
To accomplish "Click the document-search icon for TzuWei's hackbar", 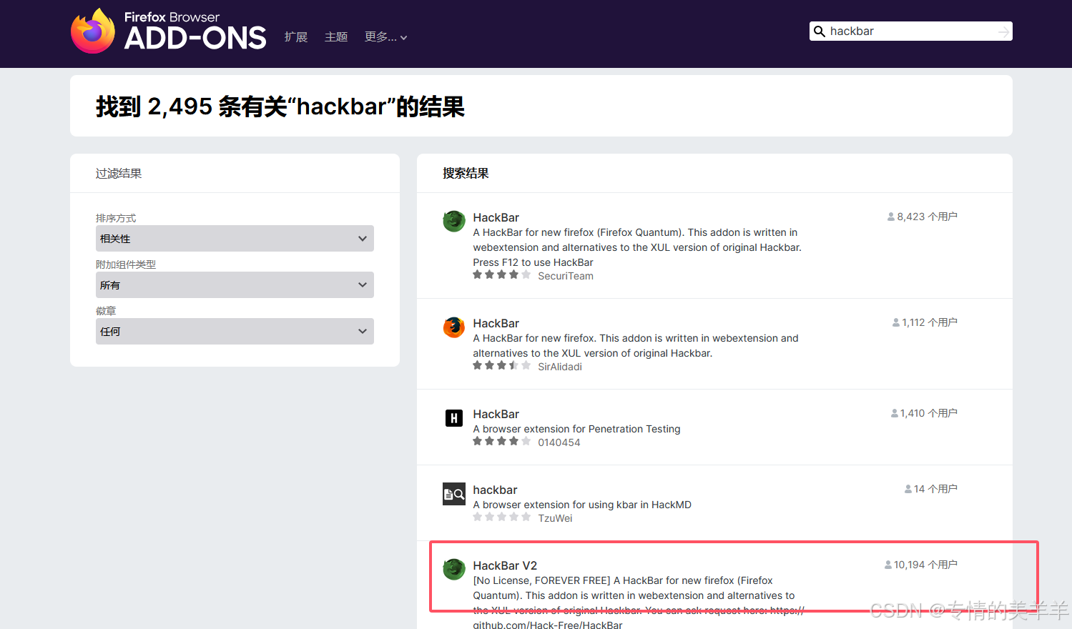I will tap(454, 493).
